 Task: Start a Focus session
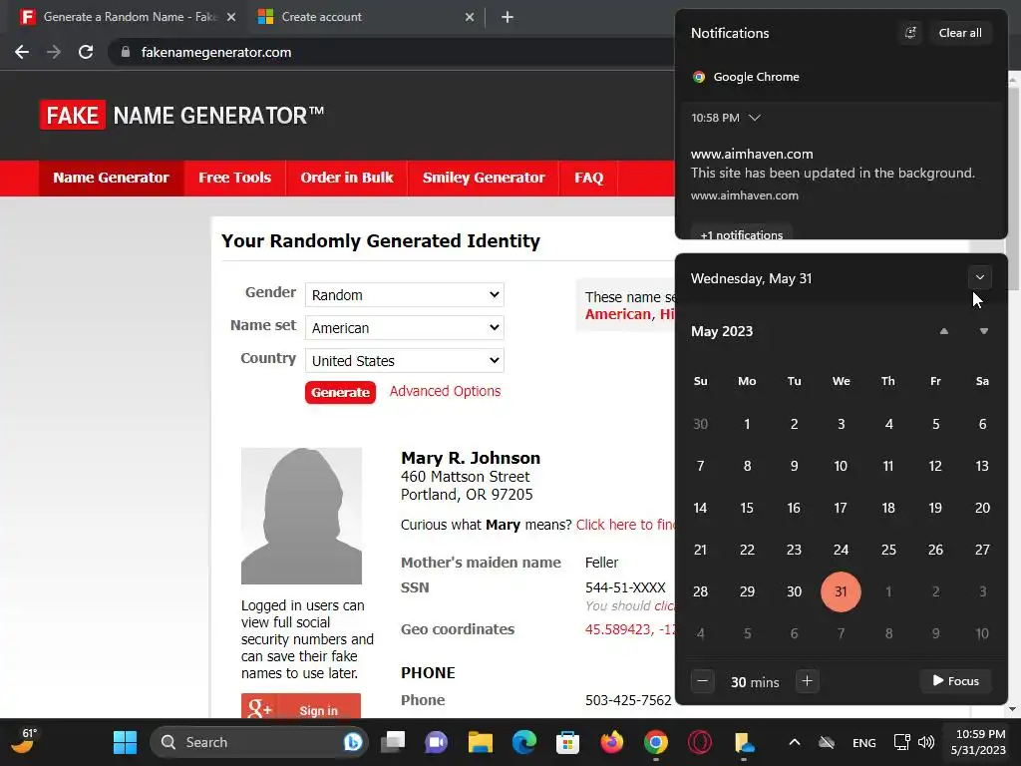point(955,681)
